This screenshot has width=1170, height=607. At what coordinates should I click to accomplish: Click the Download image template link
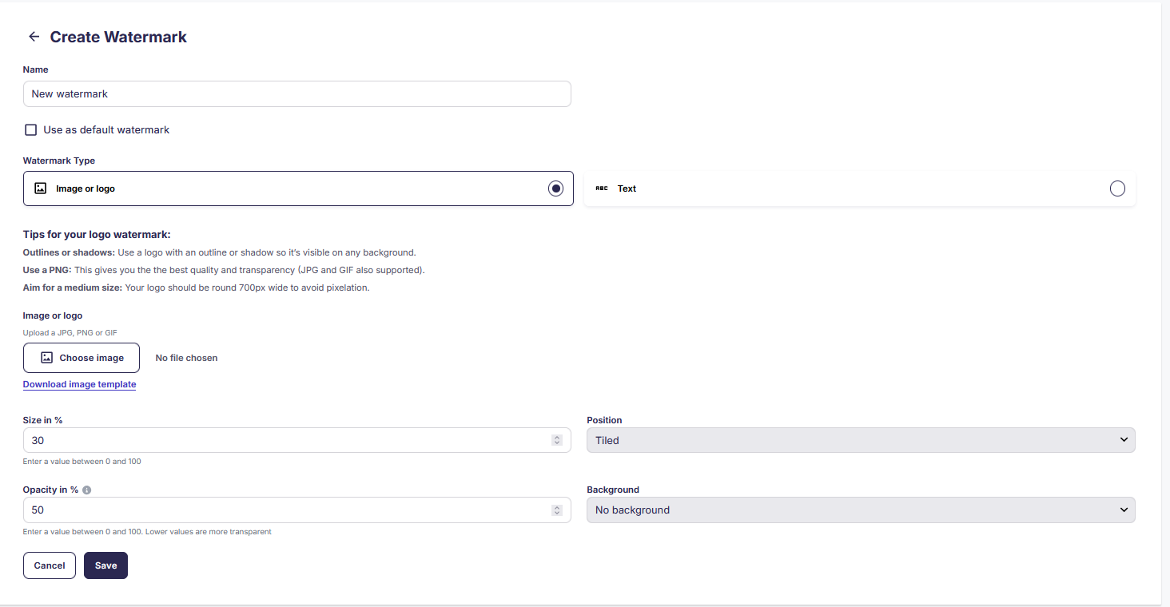click(79, 384)
